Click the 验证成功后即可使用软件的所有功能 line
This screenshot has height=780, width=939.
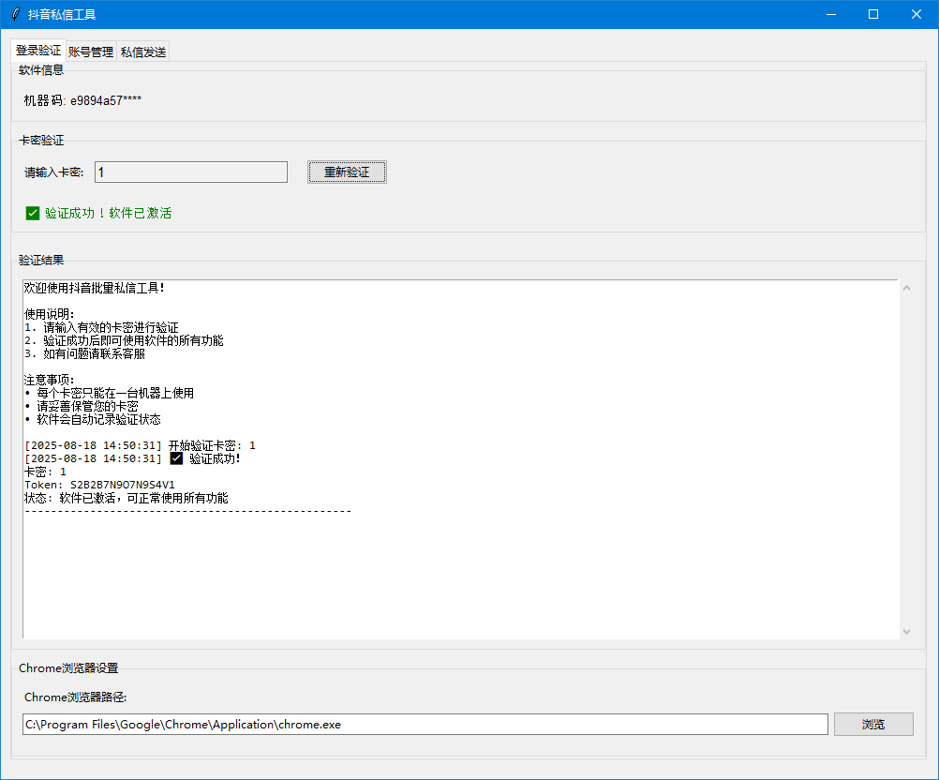coord(134,340)
